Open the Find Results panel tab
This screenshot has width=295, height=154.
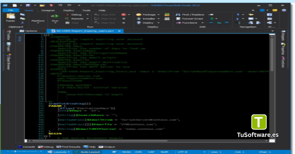click(x=68, y=147)
